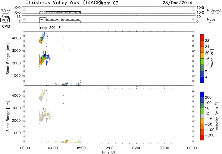Select the "Beam 03" label
Image resolution: width=222 pixels, height=154 pixels.
(x=108, y=3)
